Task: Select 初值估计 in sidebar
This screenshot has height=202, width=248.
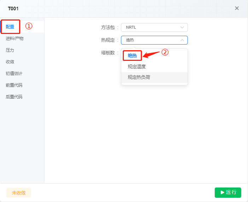Action: 14,73
